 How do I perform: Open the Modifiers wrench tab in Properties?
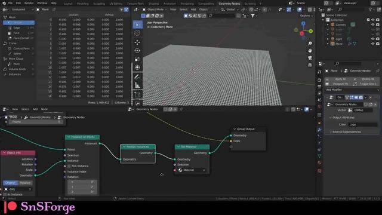pos(319,130)
